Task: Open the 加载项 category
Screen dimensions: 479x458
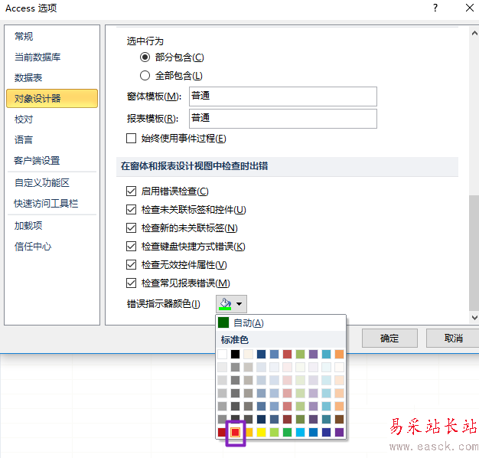Action: [52, 226]
